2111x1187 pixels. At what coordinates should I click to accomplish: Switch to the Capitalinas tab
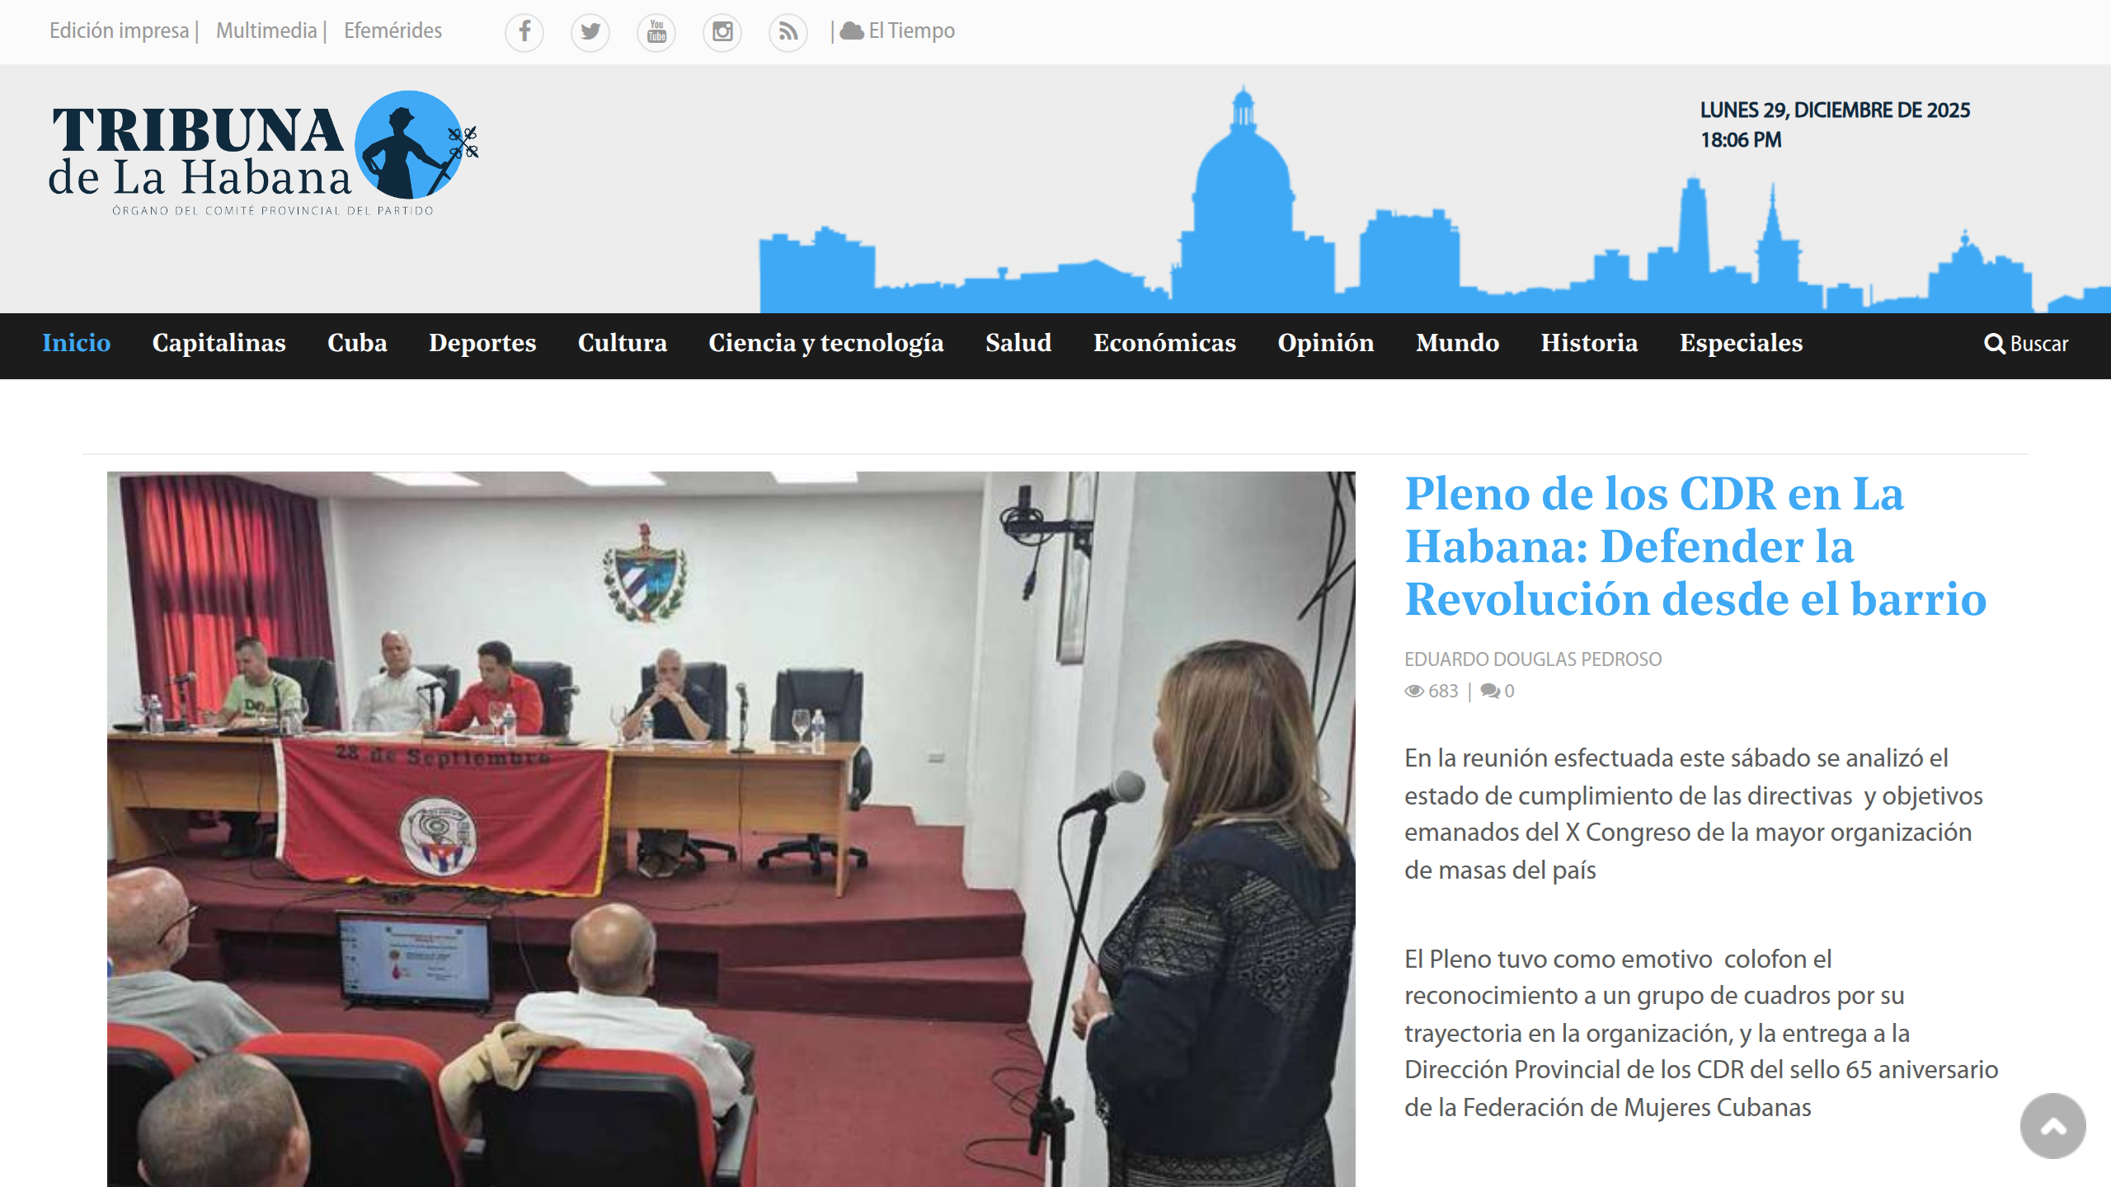point(219,344)
